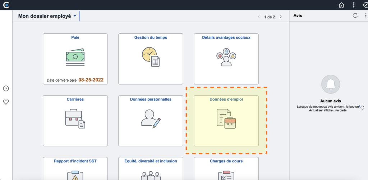Open Équité, diversité et inclusion tile
Image resolution: width=368 pixels, height=180 pixels.
coord(151,169)
